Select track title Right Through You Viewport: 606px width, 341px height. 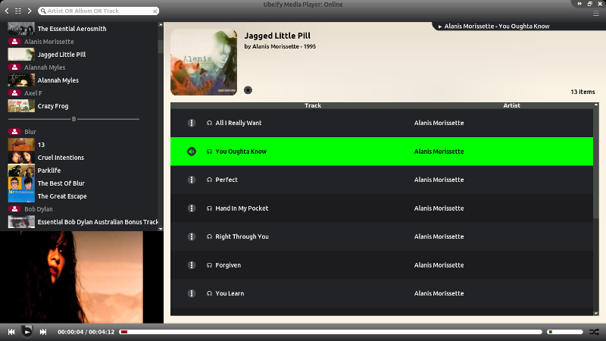tap(242, 236)
